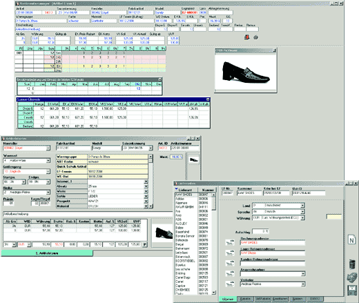Open the Ansprechpartner dropdown
This screenshot has width=359, height=303.
(303, 274)
